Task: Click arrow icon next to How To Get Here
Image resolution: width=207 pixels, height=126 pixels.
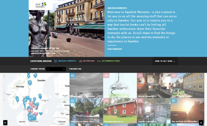Action: pyautogui.click(x=174, y=61)
